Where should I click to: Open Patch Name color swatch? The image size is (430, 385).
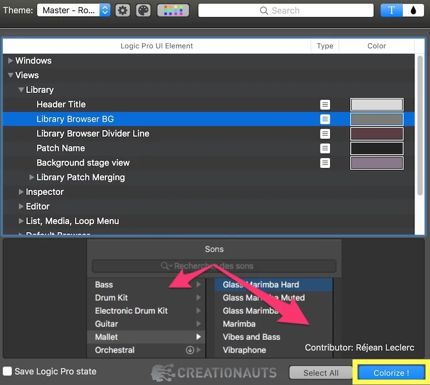(377, 149)
